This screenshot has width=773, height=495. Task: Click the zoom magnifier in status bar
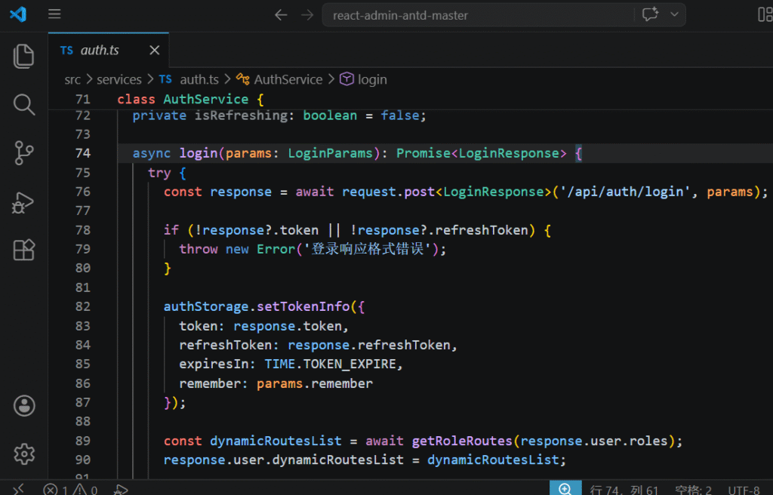click(x=565, y=489)
